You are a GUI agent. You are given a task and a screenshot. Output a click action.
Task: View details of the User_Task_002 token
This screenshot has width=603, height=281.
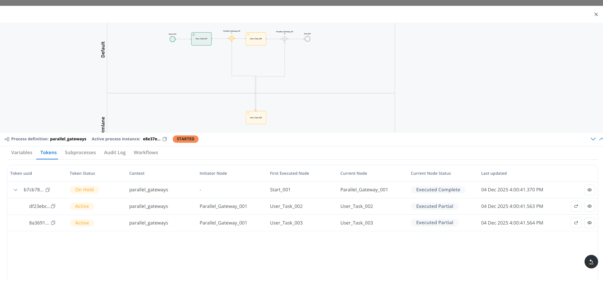click(x=589, y=206)
